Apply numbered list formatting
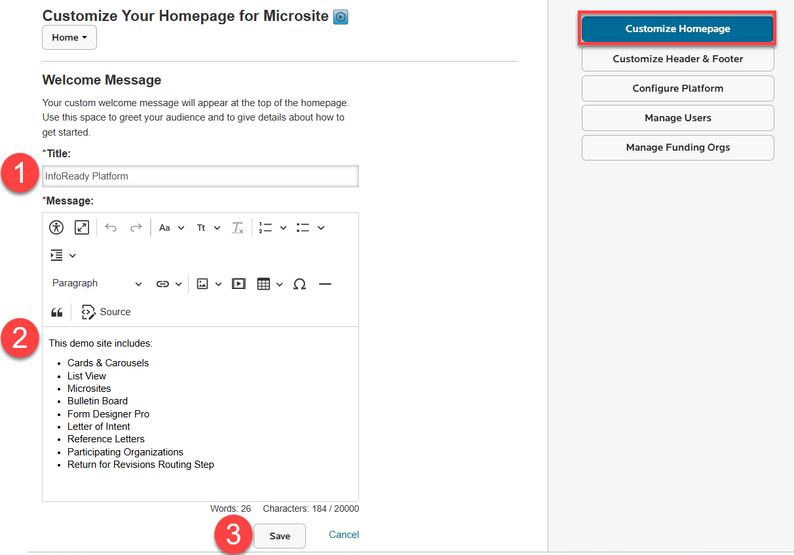 [x=265, y=227]
